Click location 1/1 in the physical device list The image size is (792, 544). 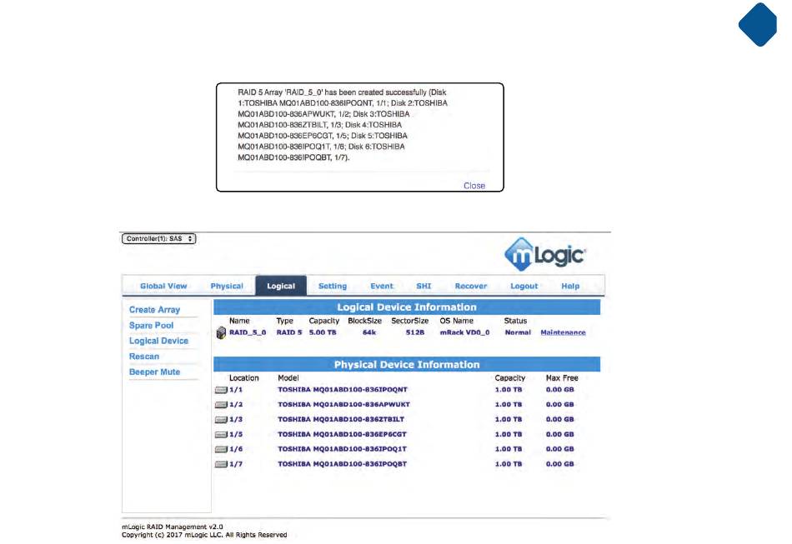tap(236, 390)
